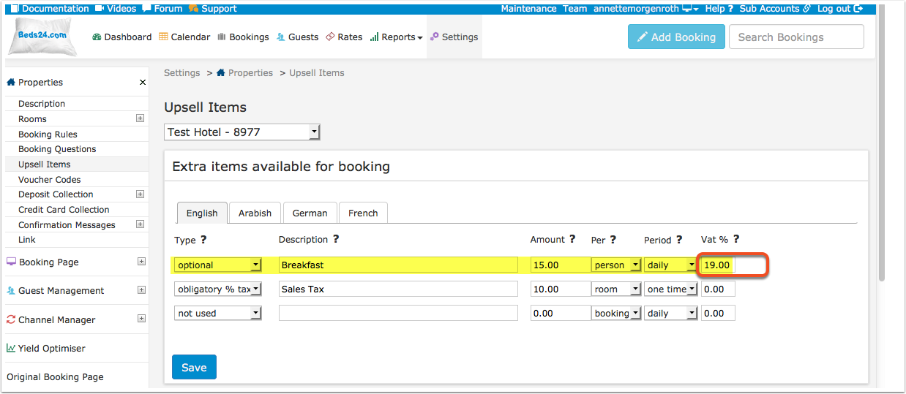Open the Settings menu item
The width and height of the screenshot is (906, 394).
pos(454,37)
